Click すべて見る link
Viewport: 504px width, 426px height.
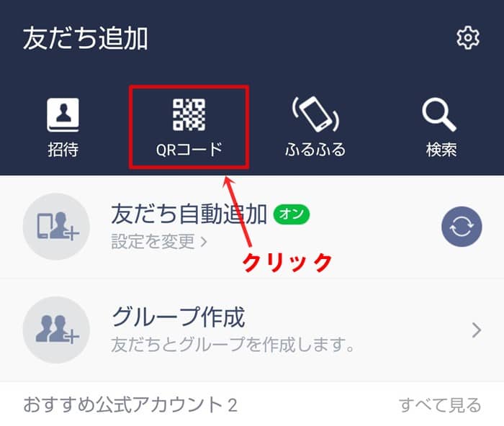440,405
